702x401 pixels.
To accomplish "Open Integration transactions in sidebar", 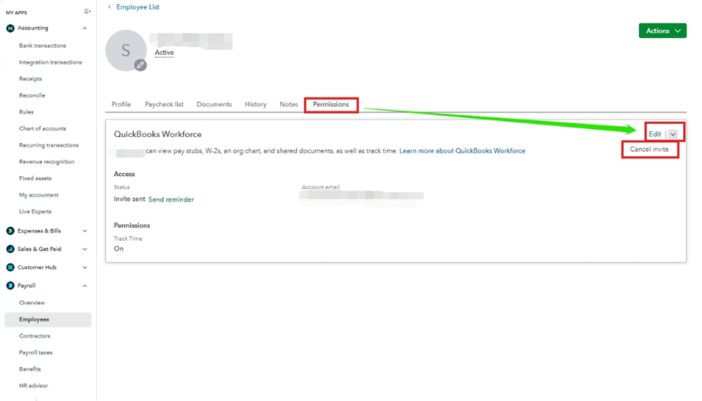I will [51, 62].
